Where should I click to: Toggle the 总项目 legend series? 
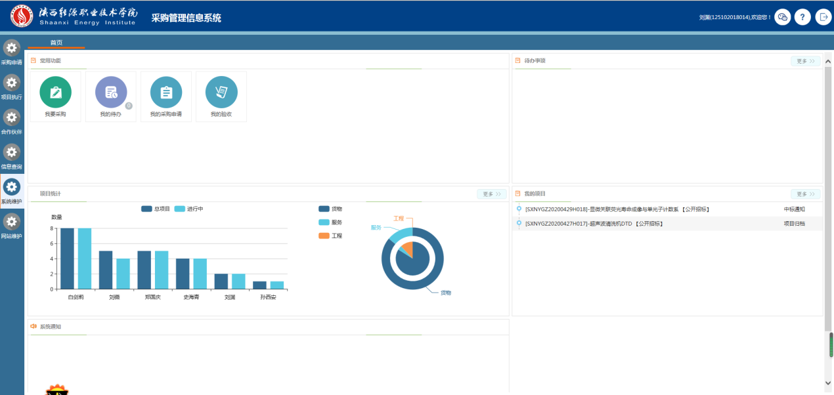pos(155,209)
